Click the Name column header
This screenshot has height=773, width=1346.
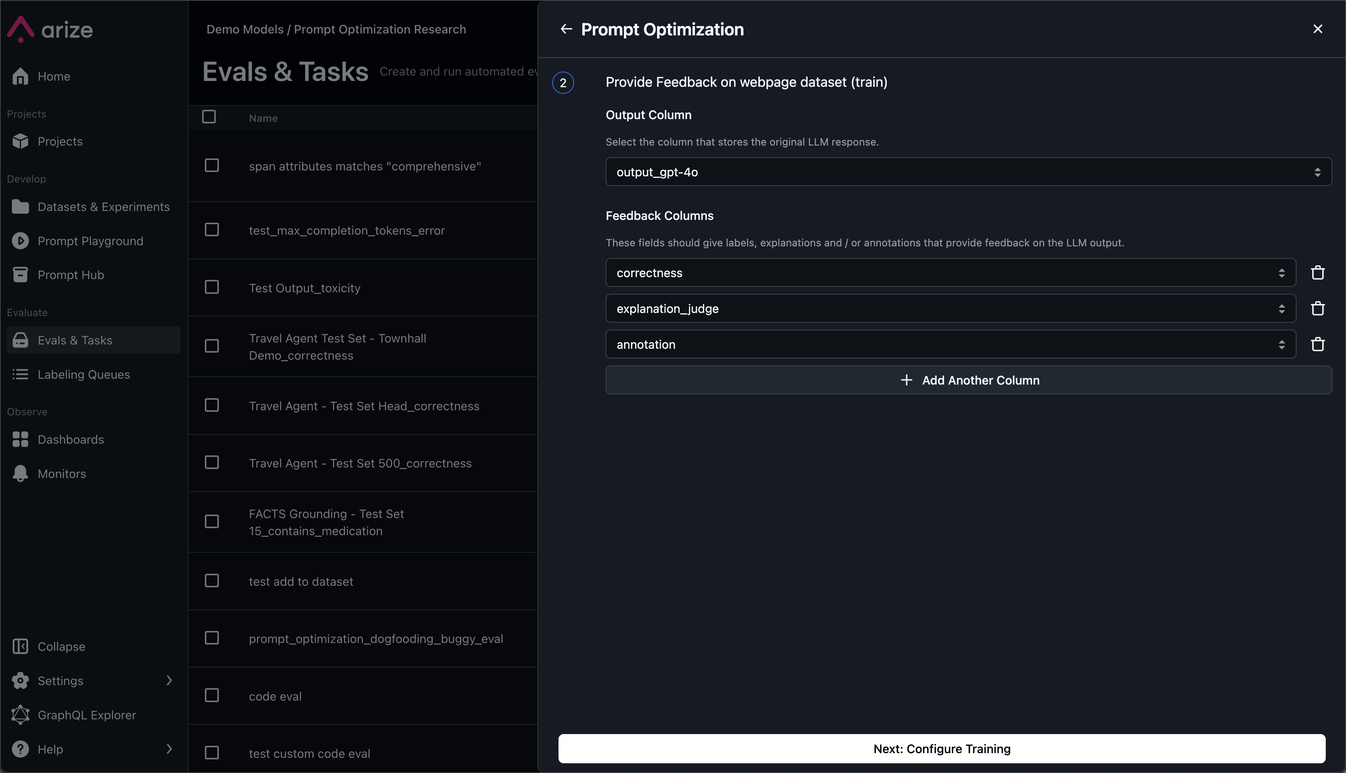(x=263, y=118)
